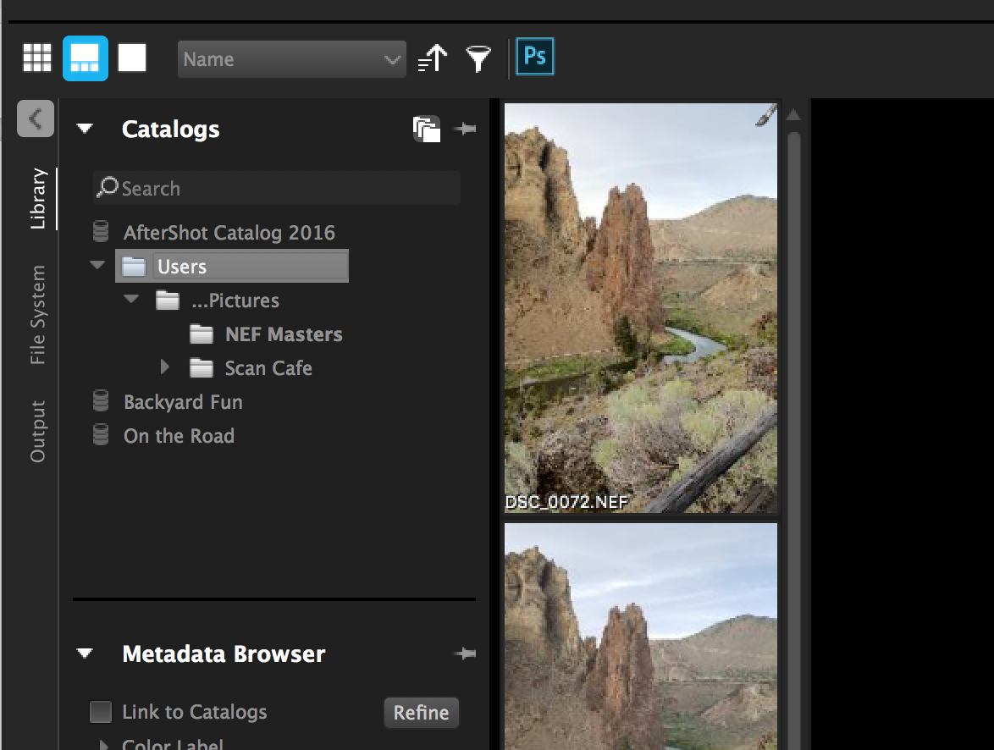The width and height of the screenshot is (994, 750).
Task: Switch to thumbnail grid view
Action: 36,58
